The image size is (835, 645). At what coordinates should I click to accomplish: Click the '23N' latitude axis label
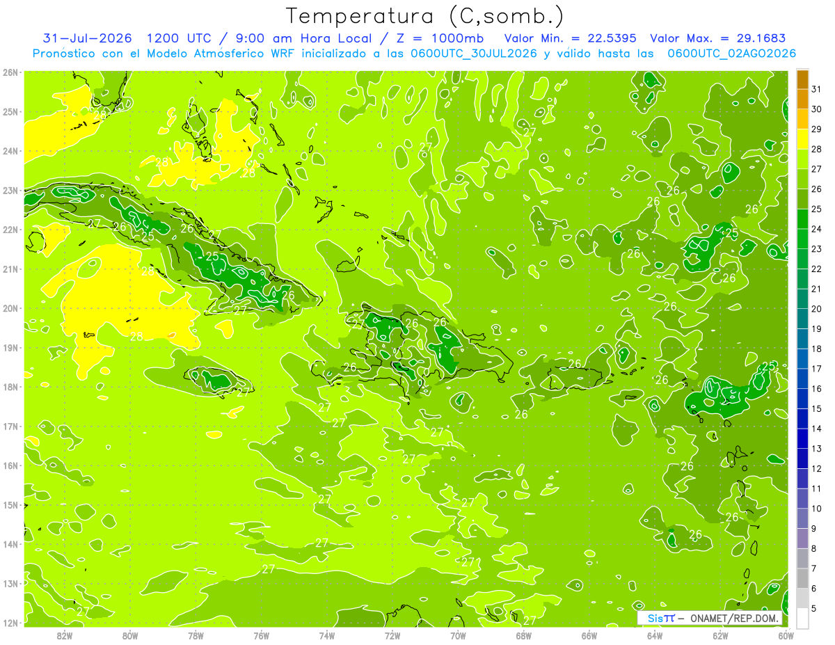(x=11, y=190)
